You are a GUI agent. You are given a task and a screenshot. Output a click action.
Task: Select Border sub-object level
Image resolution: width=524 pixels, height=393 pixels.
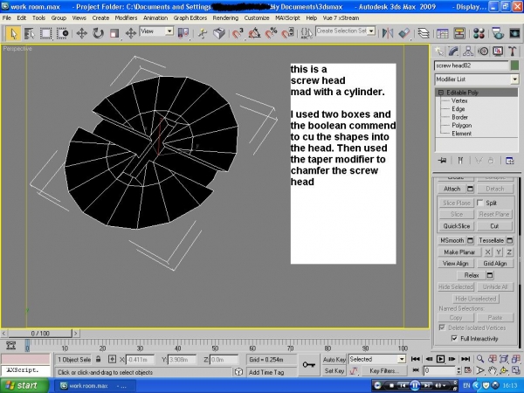pyautogui.click(x=460, y=117)
